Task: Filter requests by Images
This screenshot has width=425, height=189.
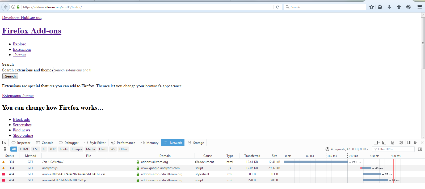Action: point(77,149)
